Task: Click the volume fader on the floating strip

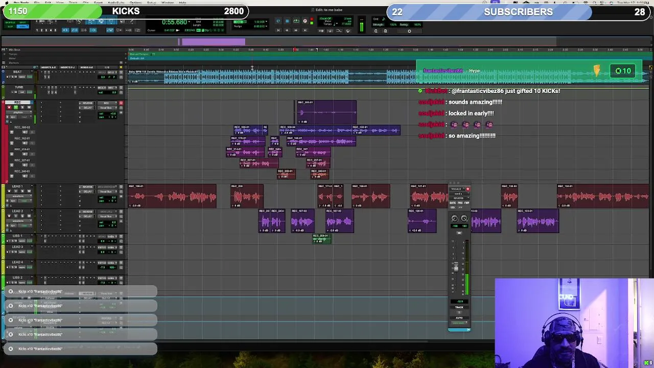Action: pyautogui.click(x=456, y=267)
